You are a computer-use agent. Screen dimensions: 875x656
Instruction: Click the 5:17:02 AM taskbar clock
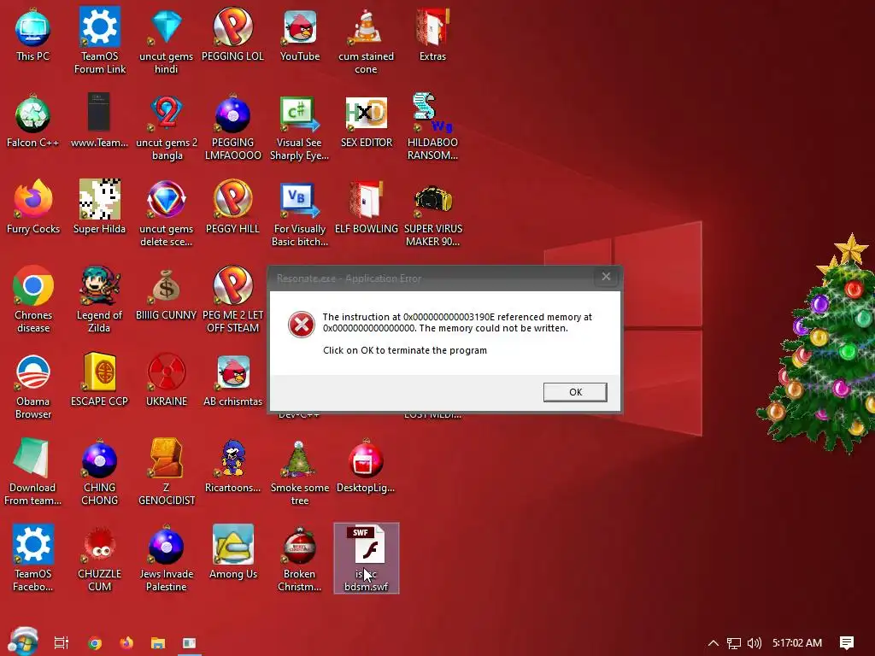(797, 643)
